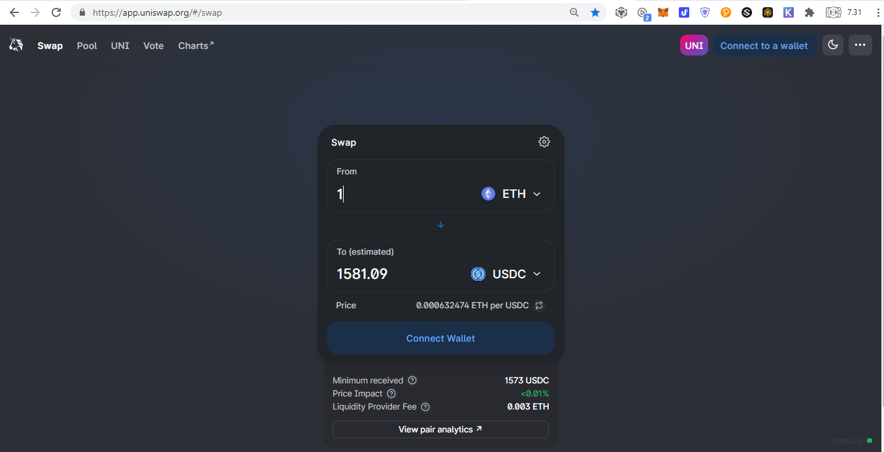884x452 pixels.
Task: Go forward in browser history
Action: 35,12
